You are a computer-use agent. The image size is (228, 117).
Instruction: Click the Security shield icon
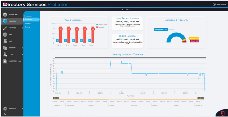click(5, 21)
